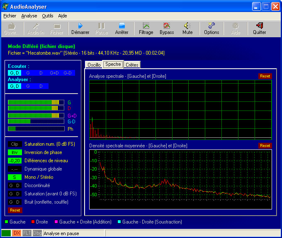
Task: Click the Inv phase inversion indicator
Action: pyautogui.click(x=14, y=152)
